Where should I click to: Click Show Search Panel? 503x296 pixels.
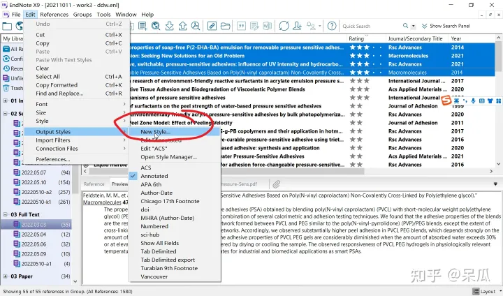point(446,26)
